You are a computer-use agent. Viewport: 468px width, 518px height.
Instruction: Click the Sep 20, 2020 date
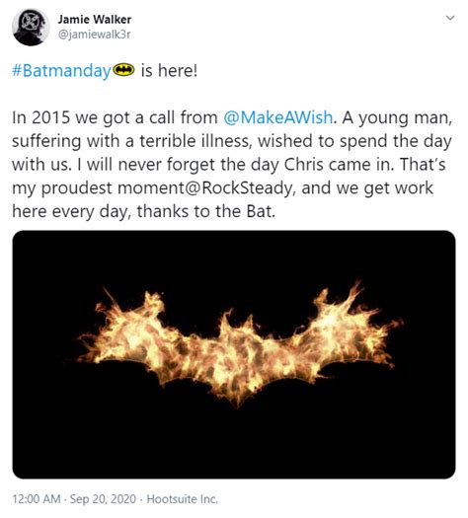point(103,499)
